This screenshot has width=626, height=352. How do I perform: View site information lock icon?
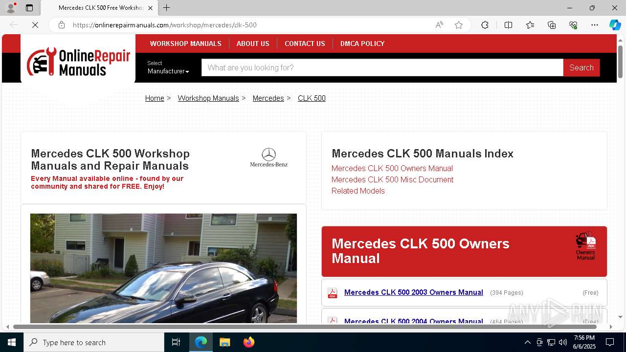[x=62, y=25]
